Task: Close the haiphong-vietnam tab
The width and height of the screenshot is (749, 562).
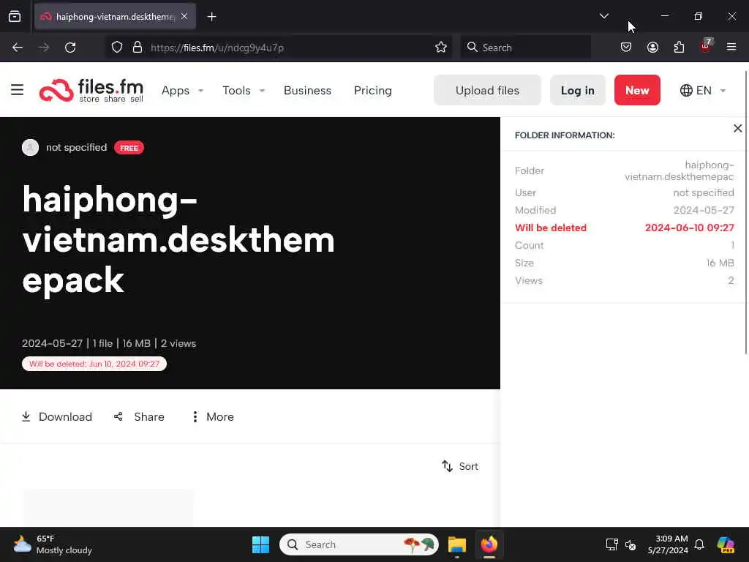Action: click(x=184, y=16)
